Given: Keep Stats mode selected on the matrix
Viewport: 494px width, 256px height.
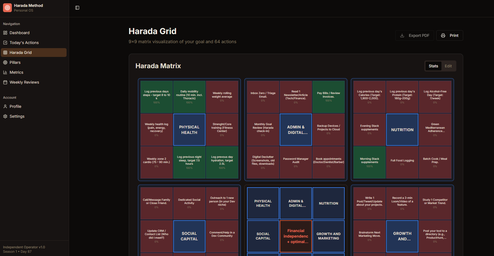Looking at the screenshot, I should pos(433,66).
